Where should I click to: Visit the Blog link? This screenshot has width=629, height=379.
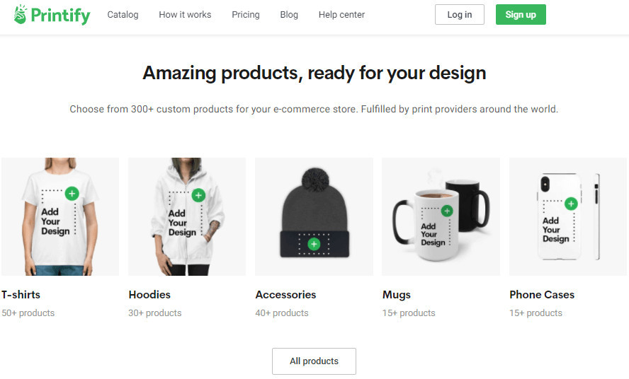pyautogui.click(x=289, y=15)
